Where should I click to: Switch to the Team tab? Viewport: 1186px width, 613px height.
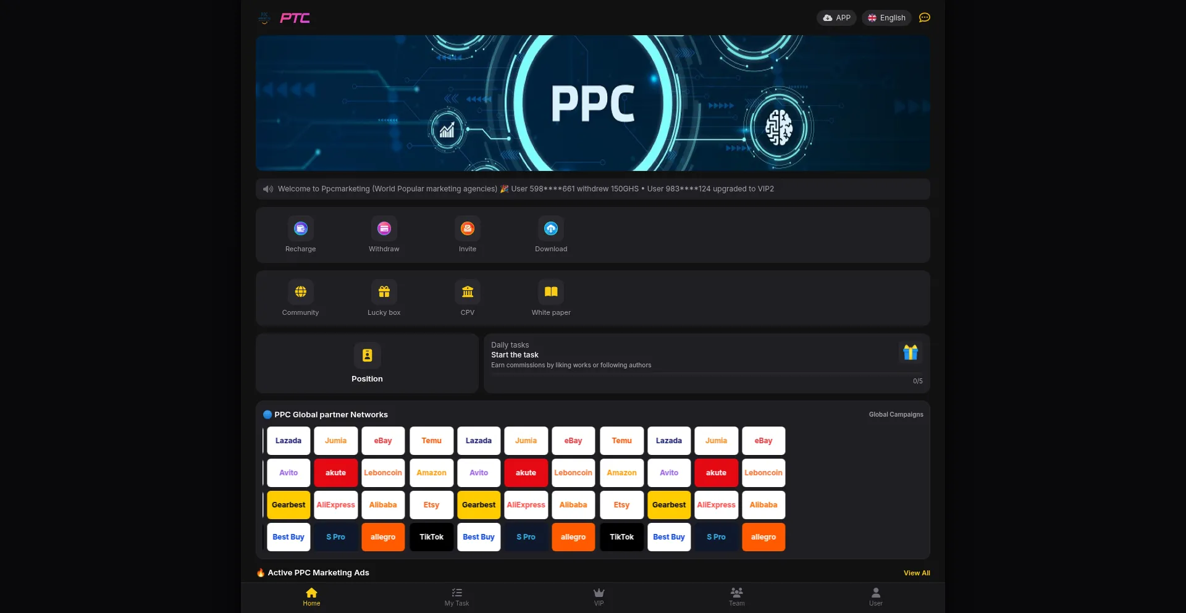point(737,597)
